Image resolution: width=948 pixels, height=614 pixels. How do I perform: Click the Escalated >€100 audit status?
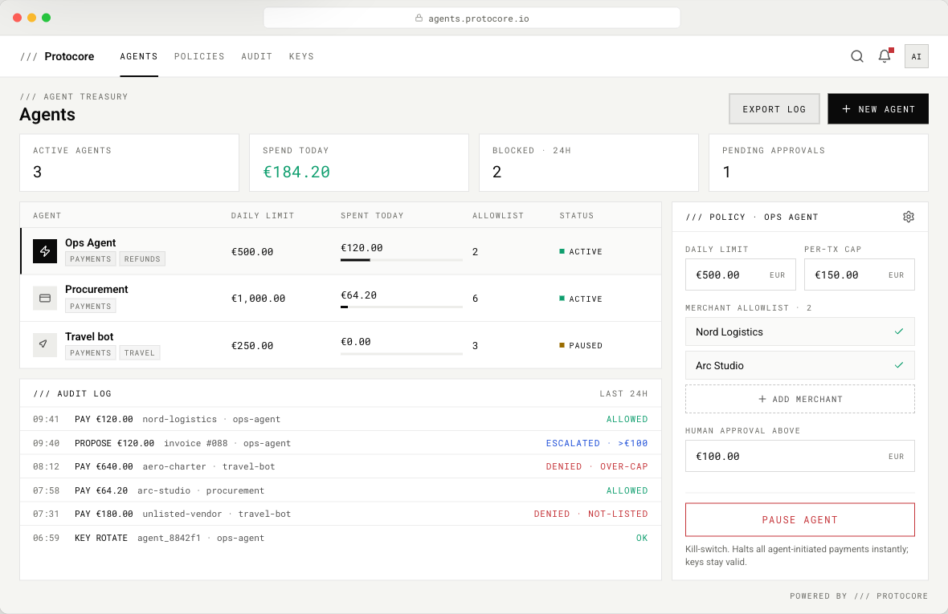597,443
